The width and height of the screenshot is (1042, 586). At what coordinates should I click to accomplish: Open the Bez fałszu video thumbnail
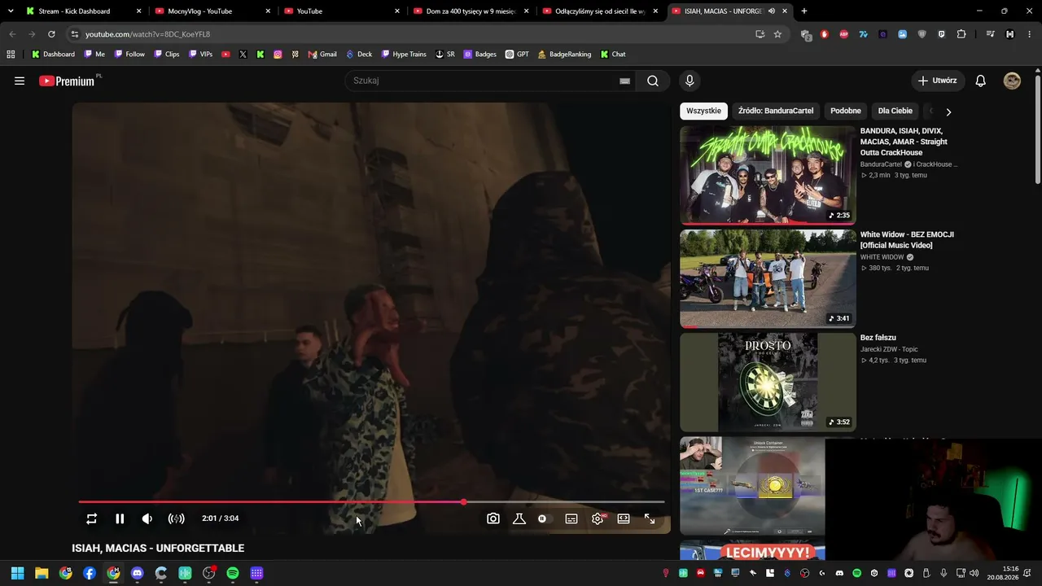tap(768, 382)
